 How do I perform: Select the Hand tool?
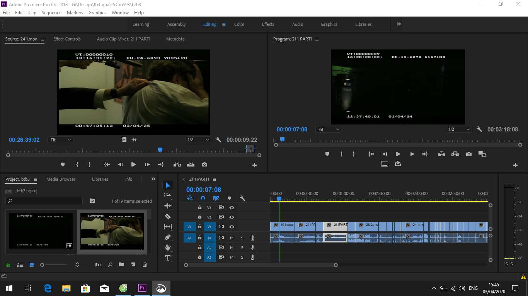[168, 247]
